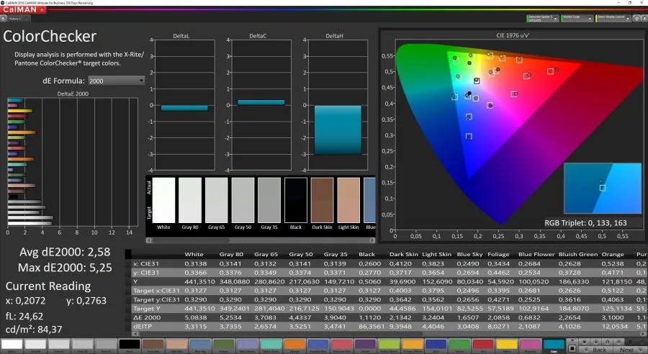Select the Orange swatch in the bottom strip
The image size is (648, 354).
(293, 345)
